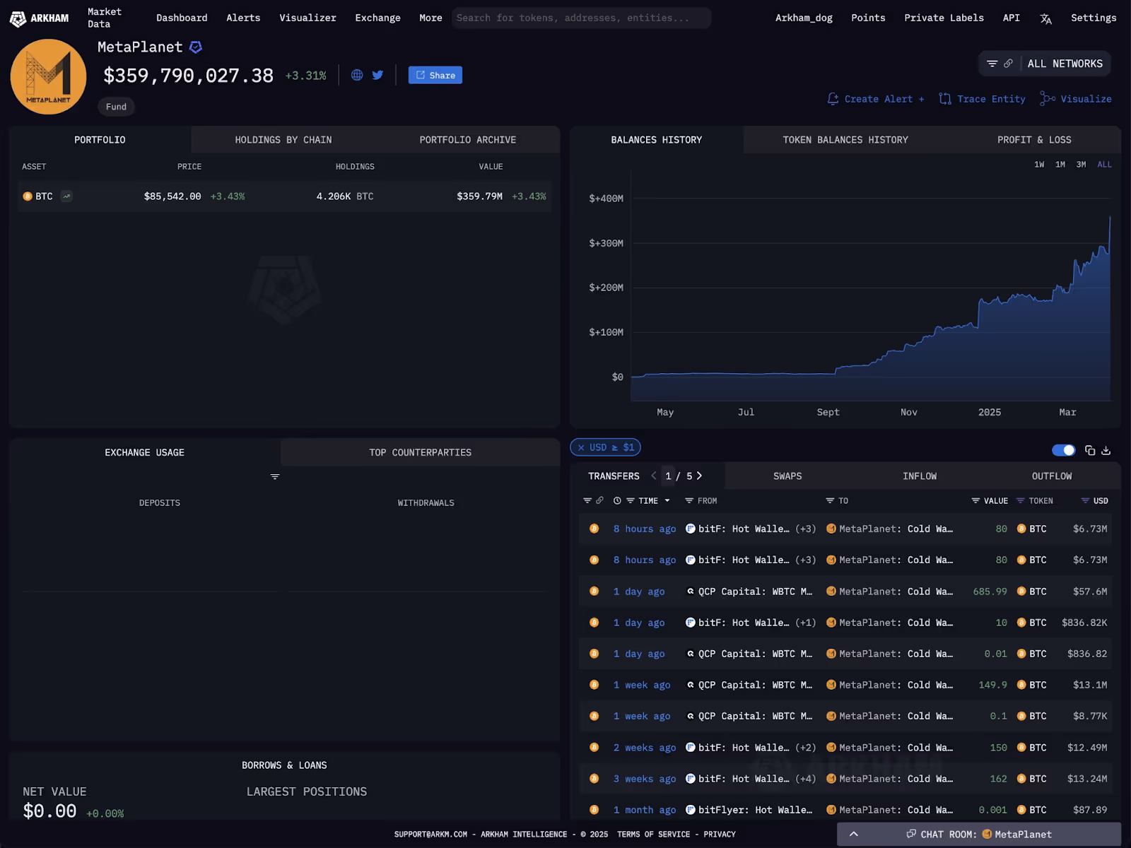The image size is (1131, 848).
Task: Open Visualizer in top navigation
Action: [x=307, y=18]
